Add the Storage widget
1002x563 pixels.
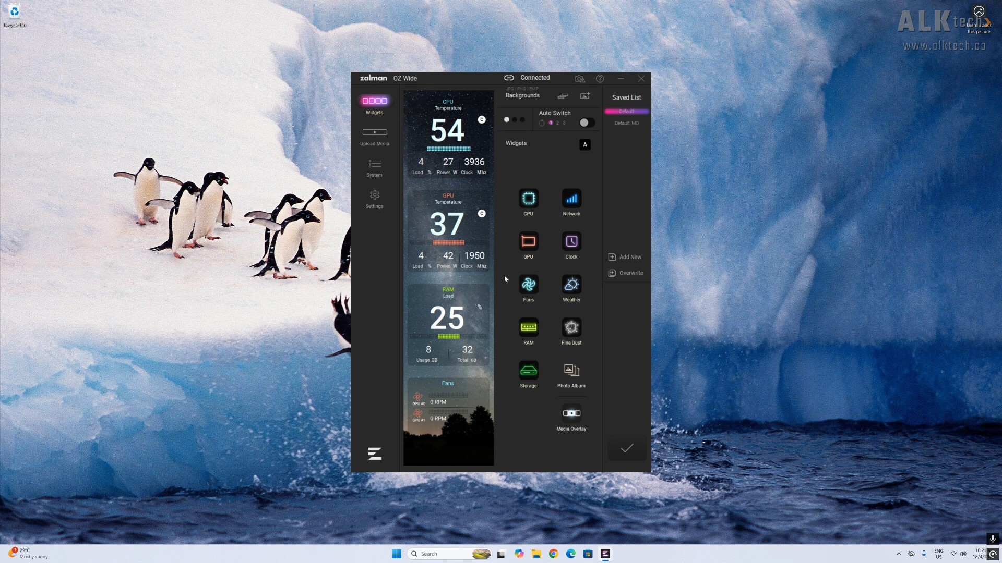(x=528, y=371)
